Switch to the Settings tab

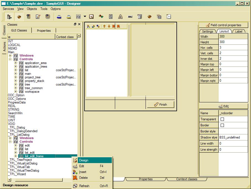pyautogui.click(x=207, y=31)
